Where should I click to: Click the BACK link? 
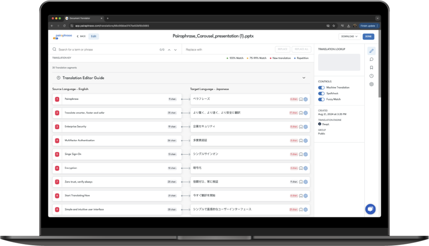81,36
